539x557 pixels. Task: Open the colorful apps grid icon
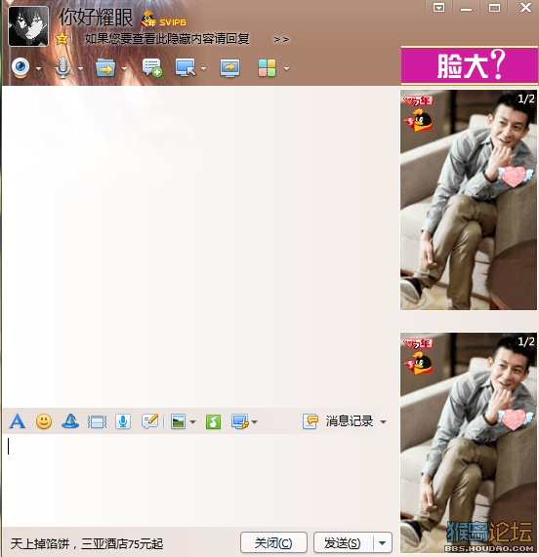pyautogui.click(x=267, y=67)
